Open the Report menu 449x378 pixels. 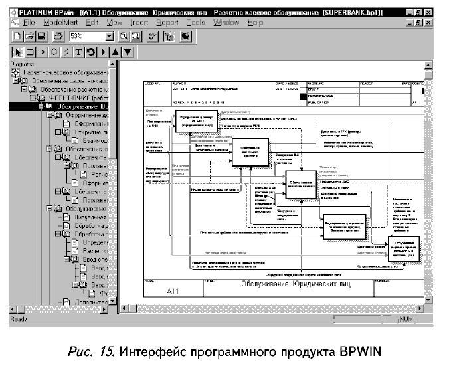tap(167, 22)
